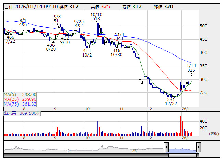Click the tallest red volume bar in January
Image resolution: width=224 pixels, height=161 pixels.
tap(180, 126)
